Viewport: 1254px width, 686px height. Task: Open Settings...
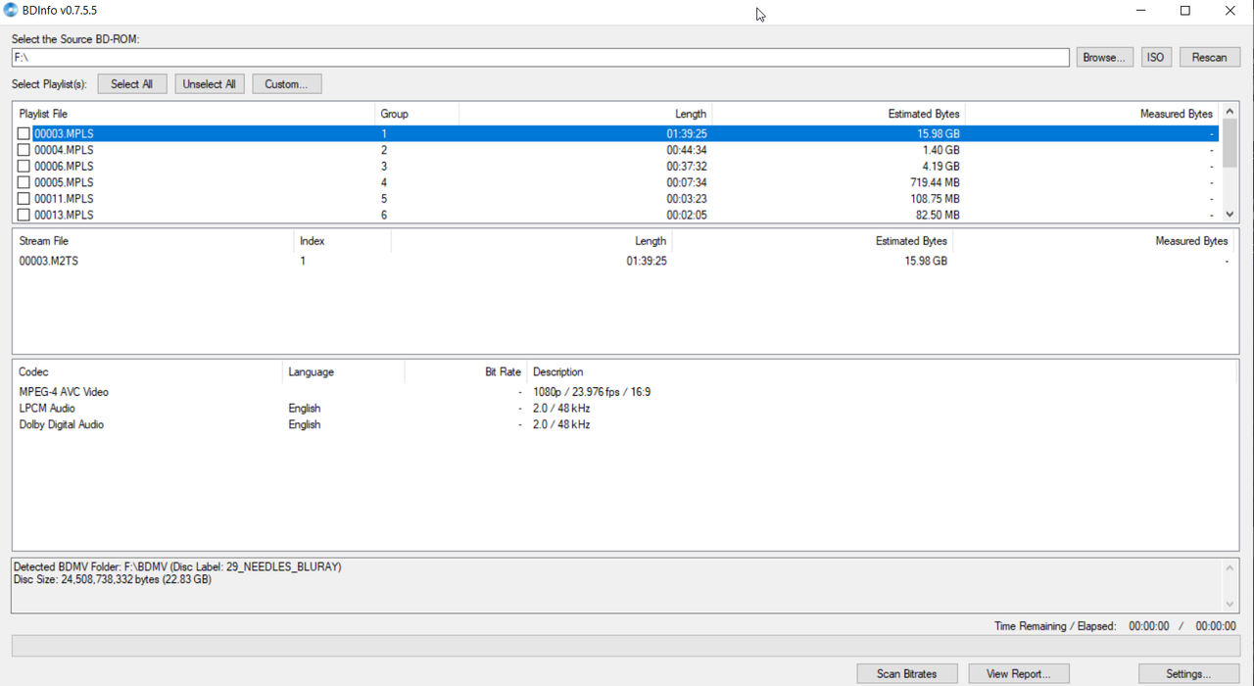(x=1188, y=674)
